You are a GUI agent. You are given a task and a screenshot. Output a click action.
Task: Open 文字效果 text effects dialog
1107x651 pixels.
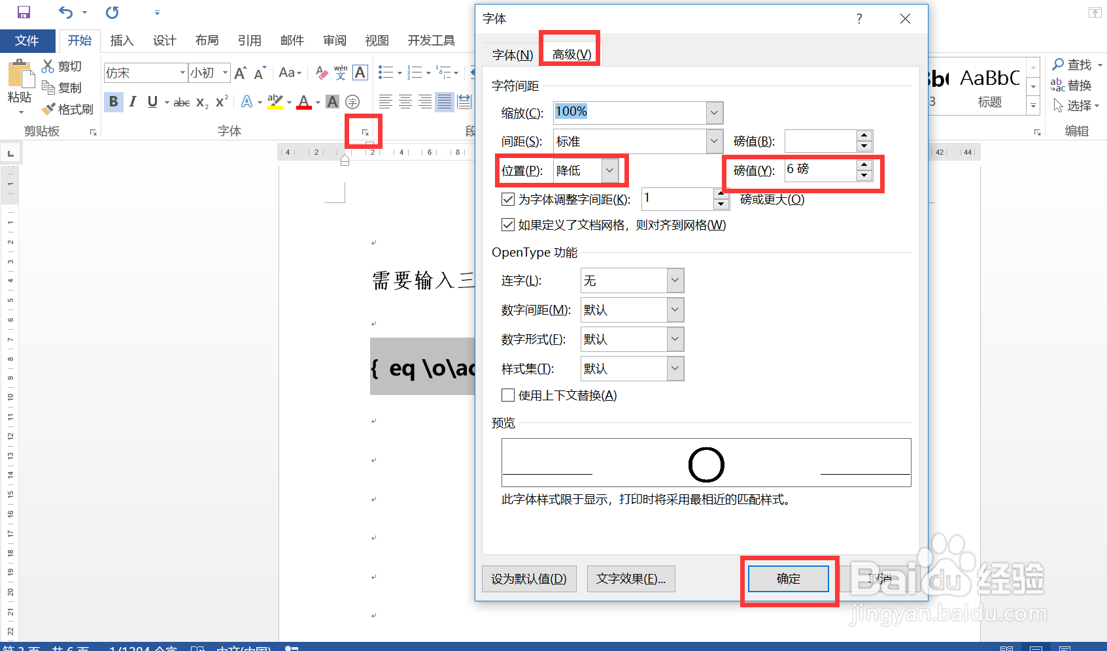[x=630, y=579]
